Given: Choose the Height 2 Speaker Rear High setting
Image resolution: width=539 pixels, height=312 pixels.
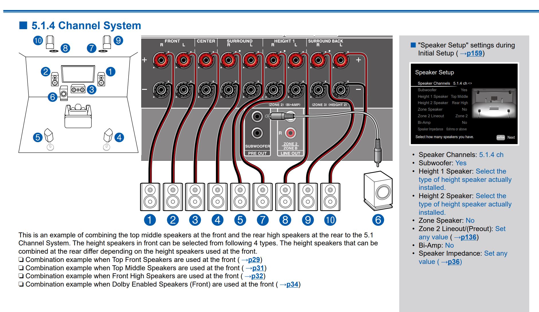Looking at the screenshot, I should [x=442, y=103].
